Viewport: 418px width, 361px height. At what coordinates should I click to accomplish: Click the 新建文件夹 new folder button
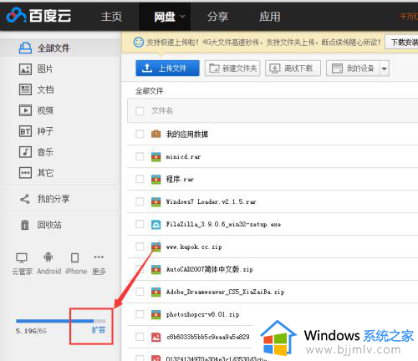[x=232, y=69]
